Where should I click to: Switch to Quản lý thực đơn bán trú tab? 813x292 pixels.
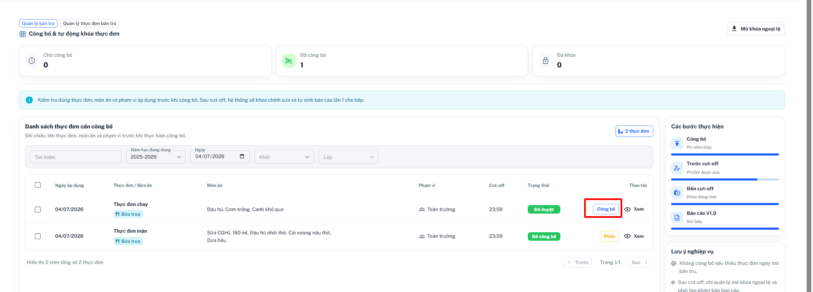[x=89, y=23]
